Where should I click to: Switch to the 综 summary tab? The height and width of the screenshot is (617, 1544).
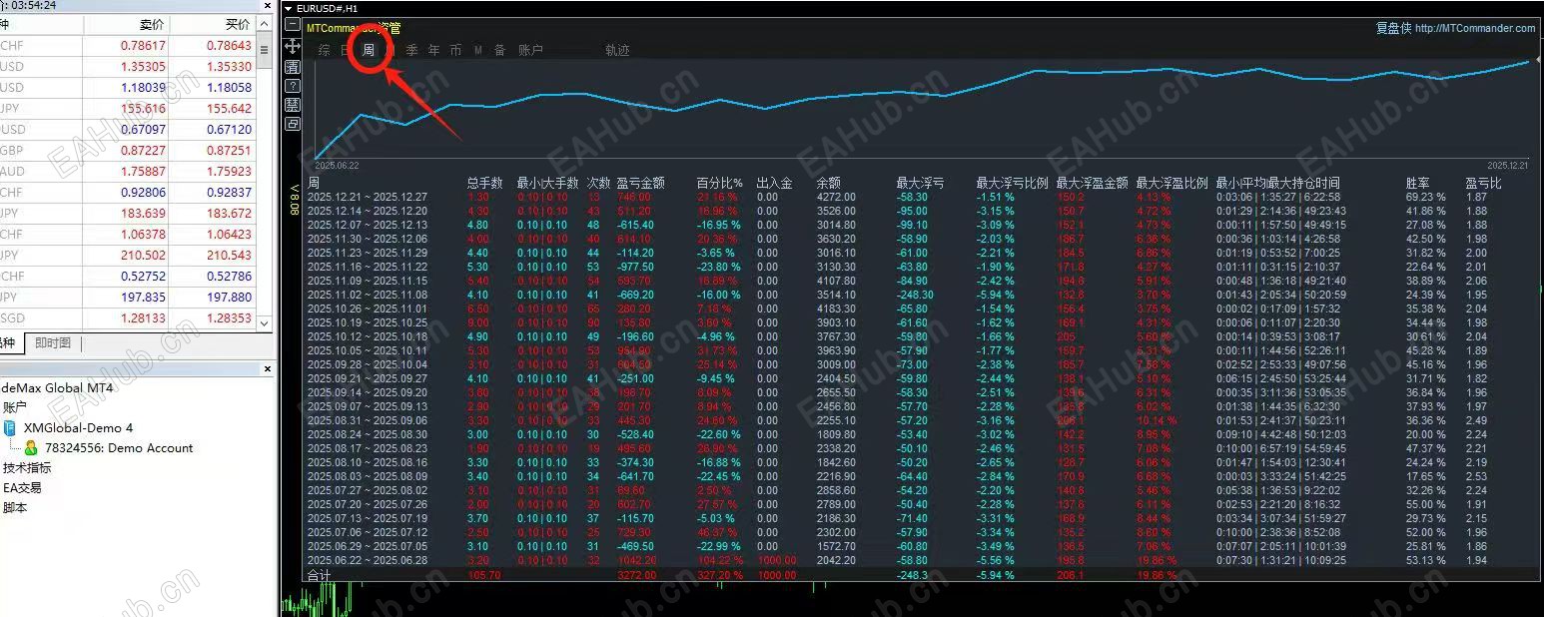coord(325,50)
